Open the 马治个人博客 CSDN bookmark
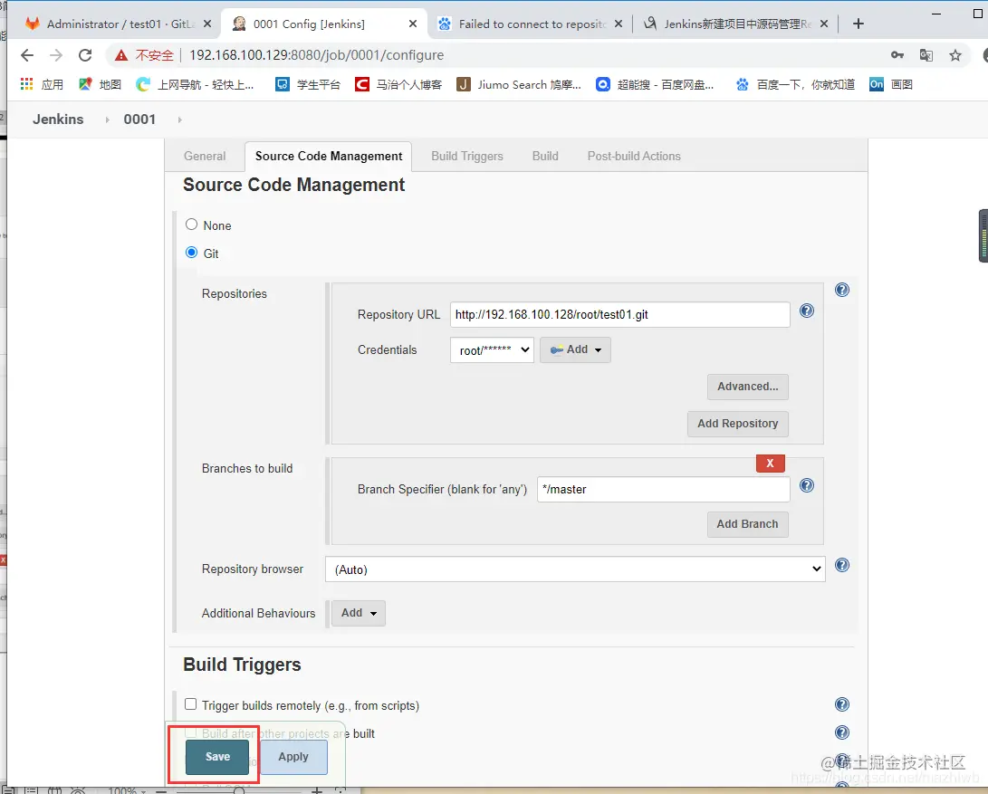Image resolution: width=988 pixels, height=794 pixels. tap(398, 84)
